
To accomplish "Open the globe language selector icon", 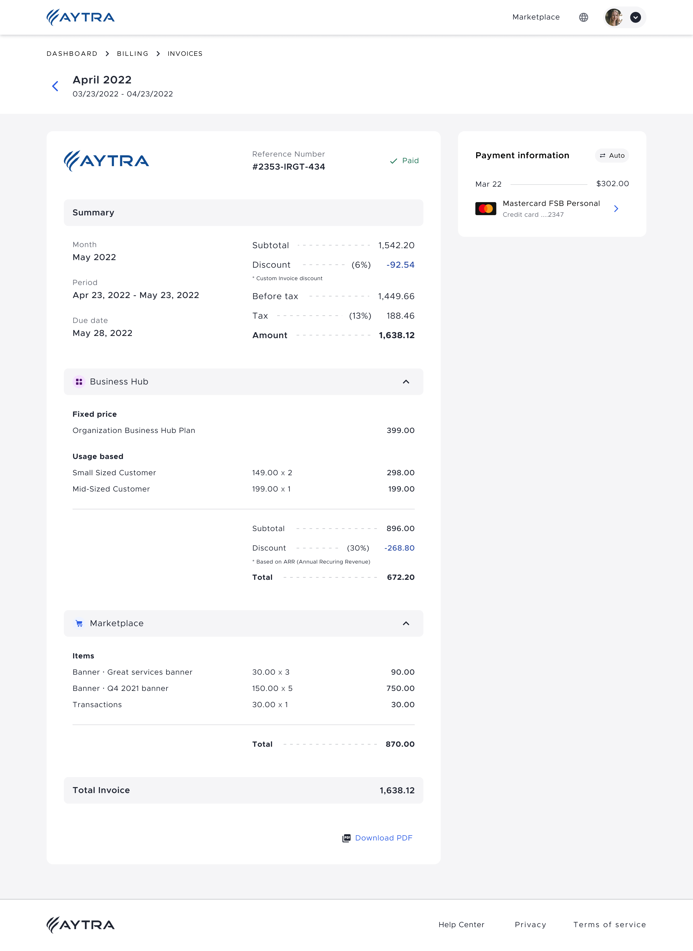I will click(583, 17).
